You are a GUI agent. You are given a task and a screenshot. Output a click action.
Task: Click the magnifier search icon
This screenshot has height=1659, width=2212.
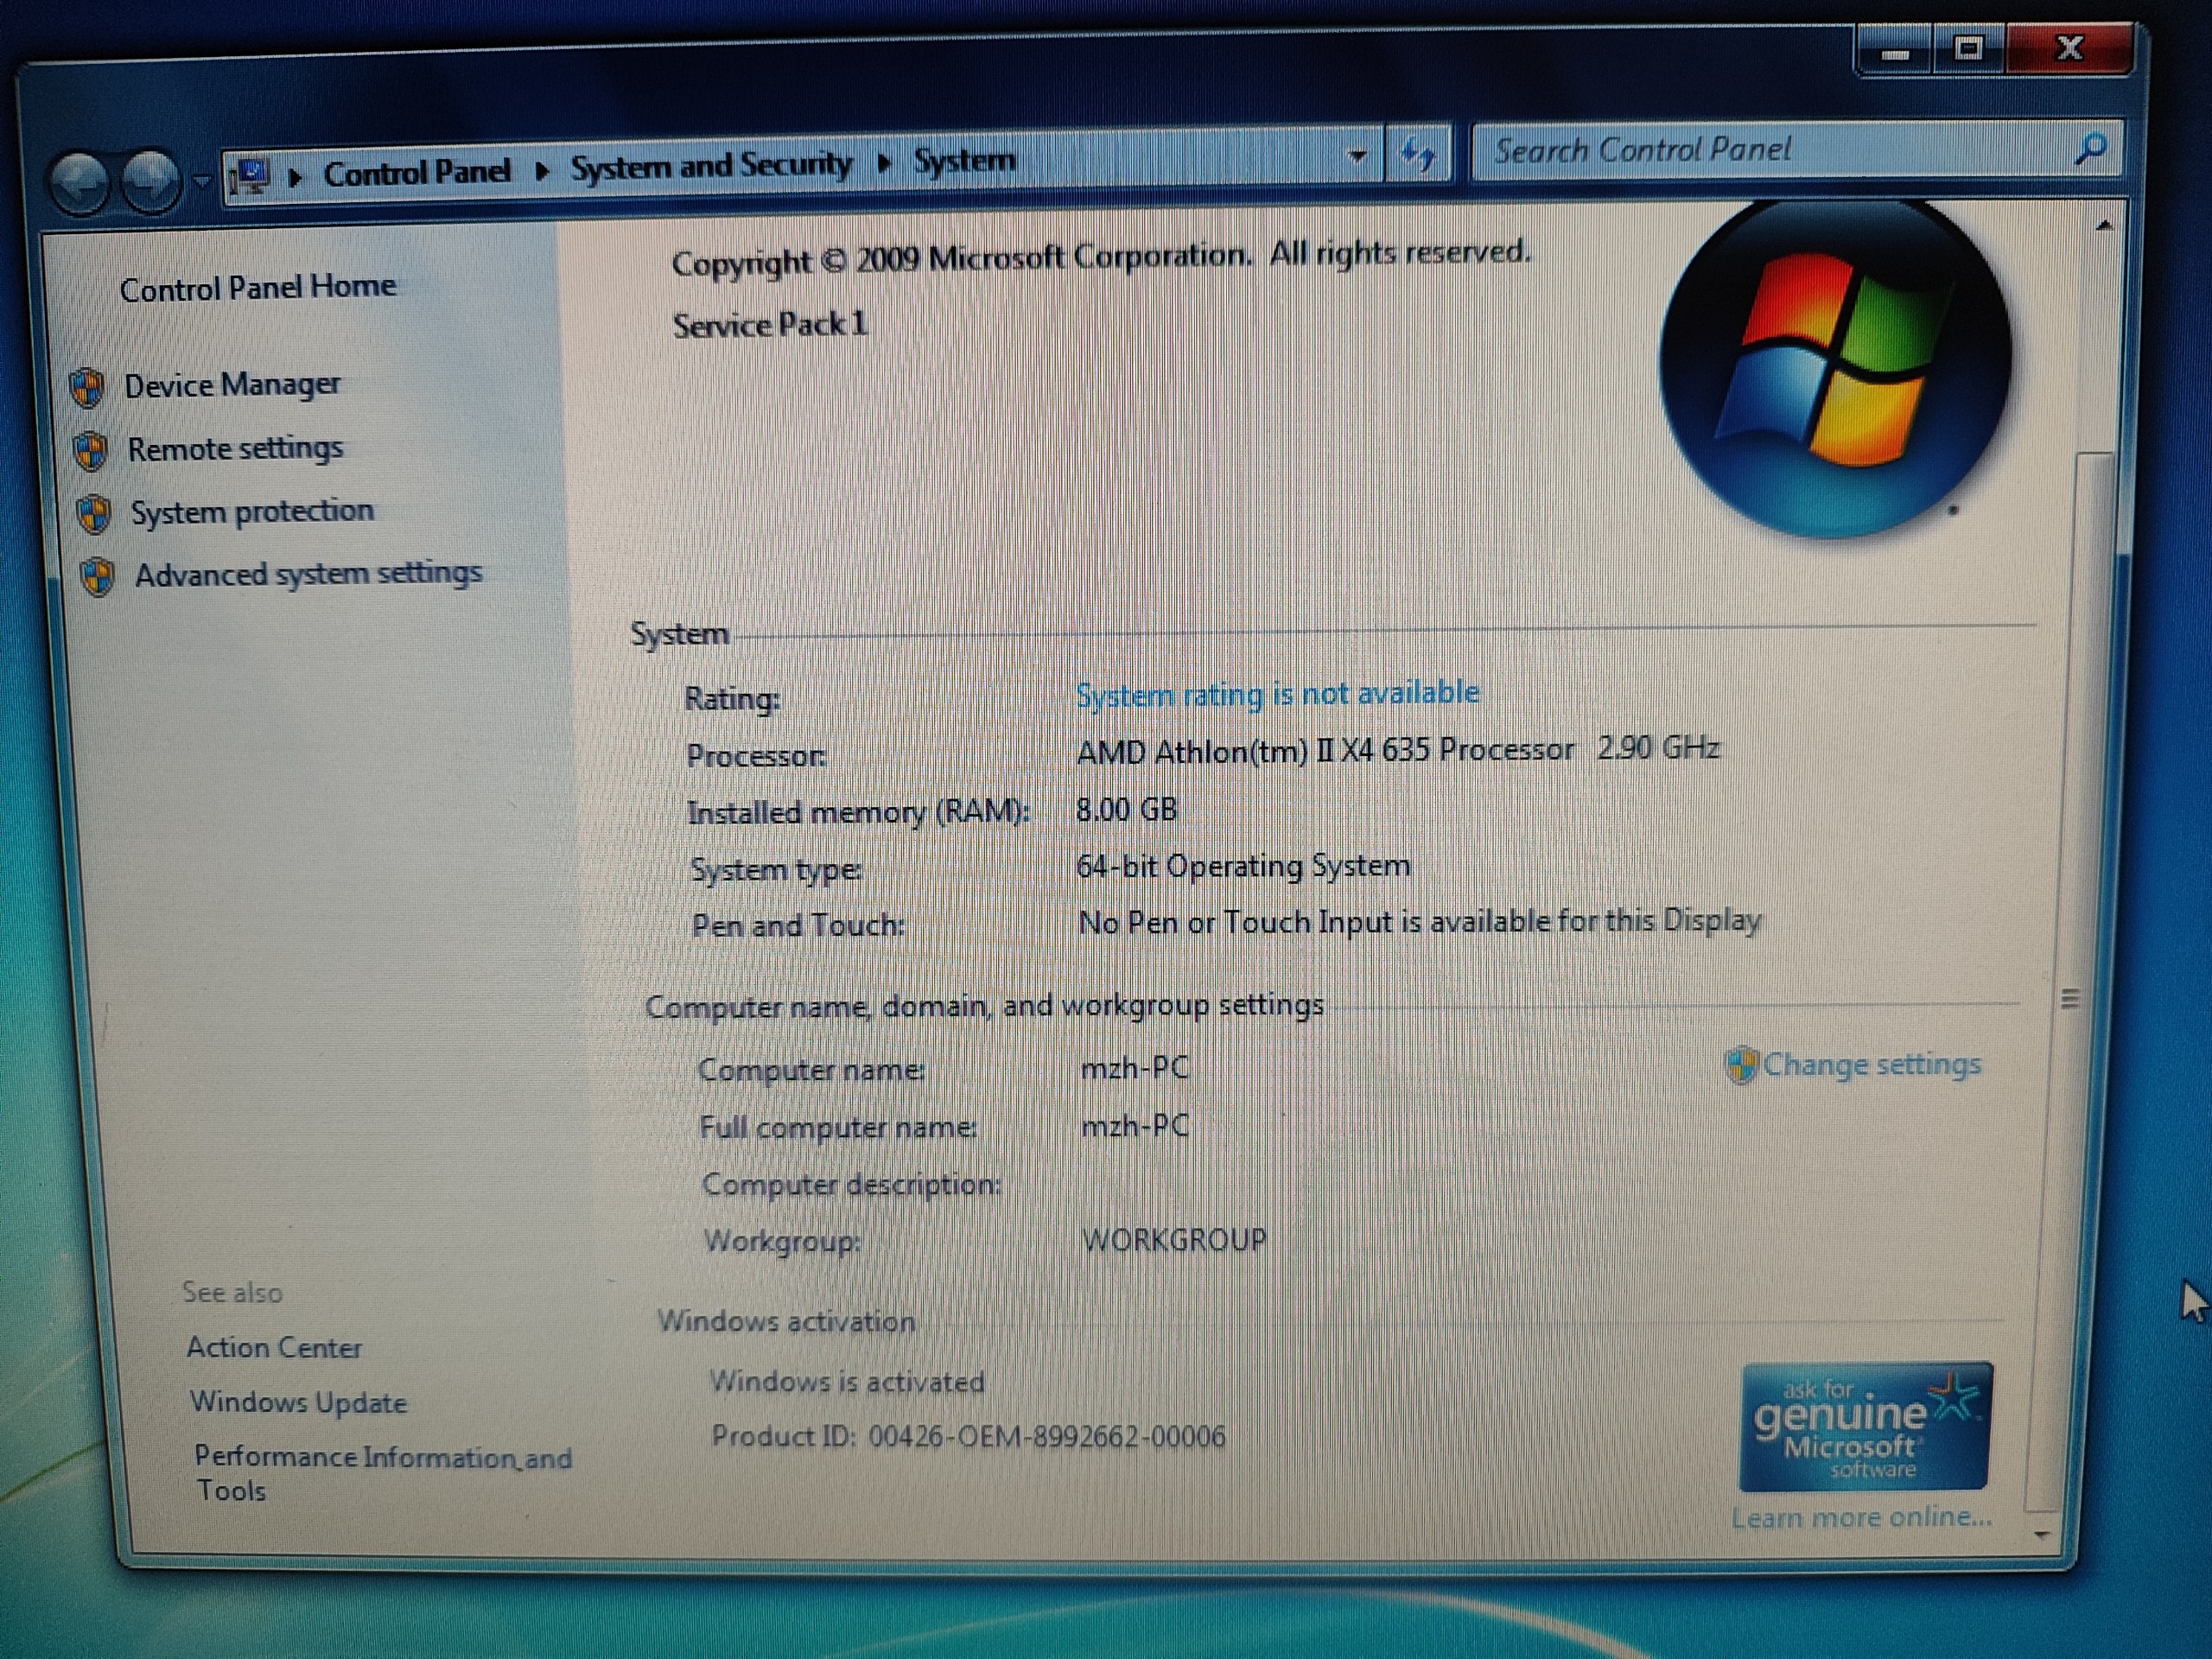2090,149
